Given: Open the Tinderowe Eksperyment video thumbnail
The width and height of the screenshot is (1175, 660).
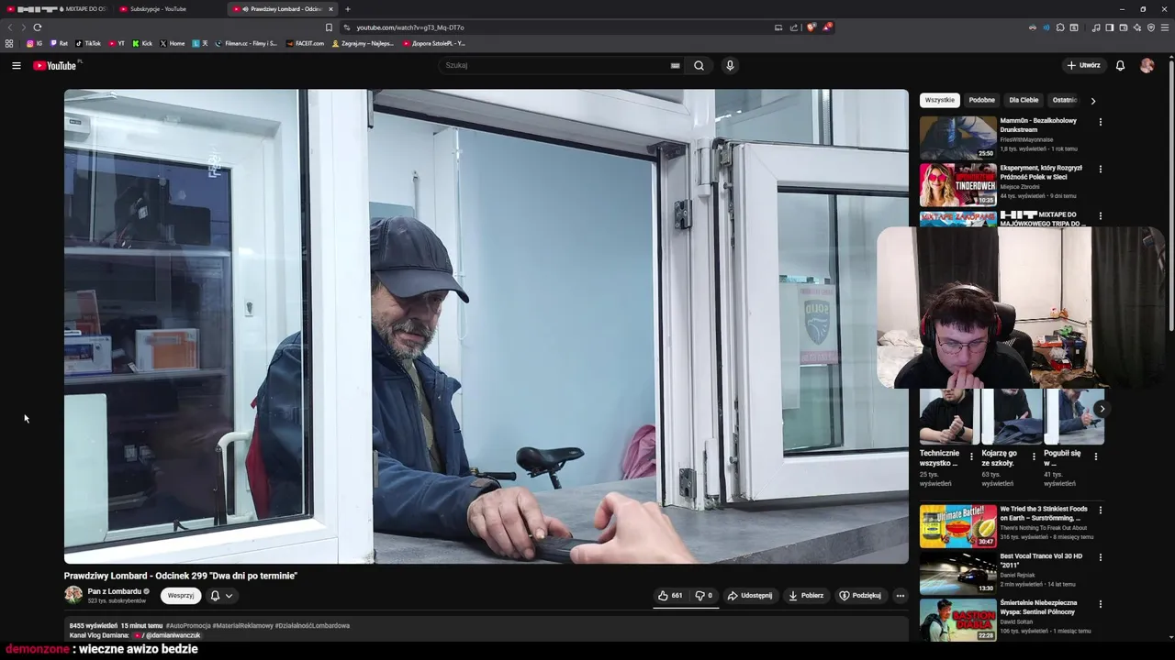Looking at the screenshot, I should [x=958, y=184].
